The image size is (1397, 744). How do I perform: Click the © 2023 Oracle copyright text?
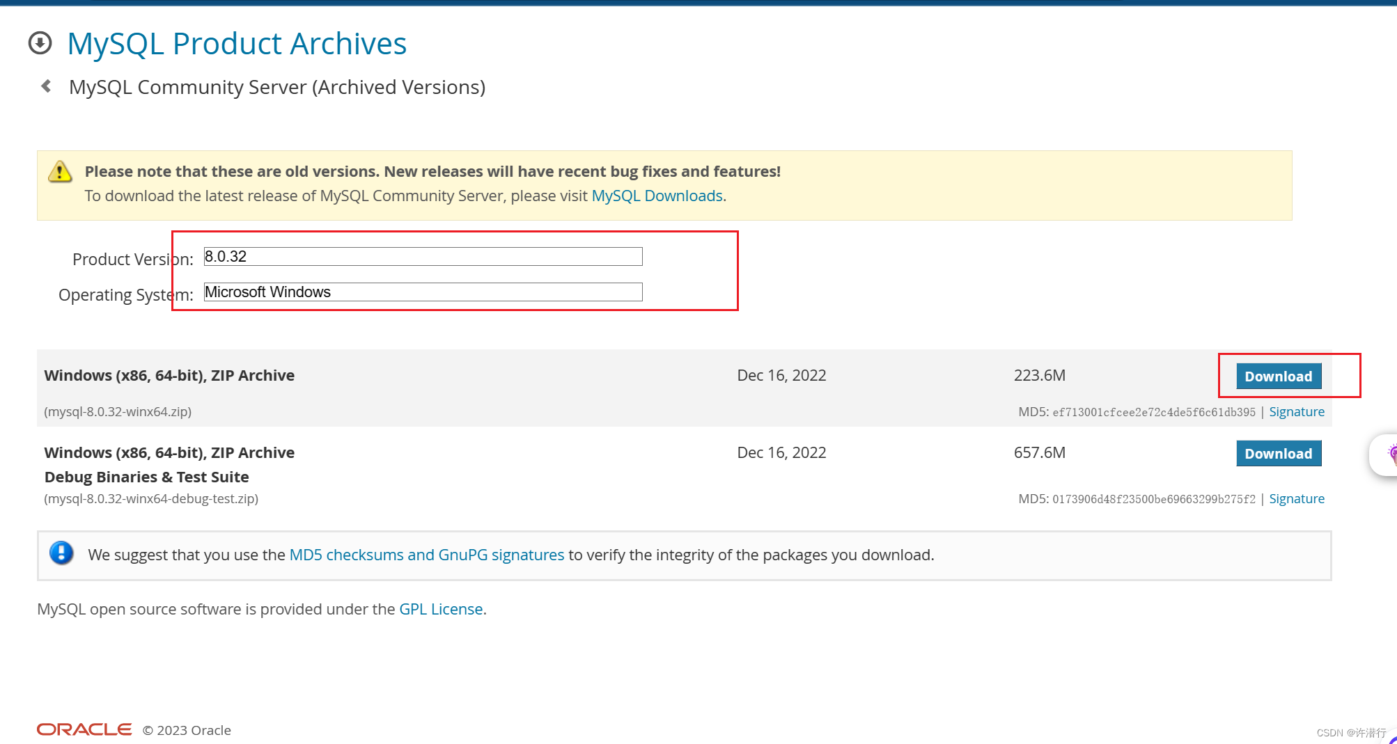[x=187, y=730]
